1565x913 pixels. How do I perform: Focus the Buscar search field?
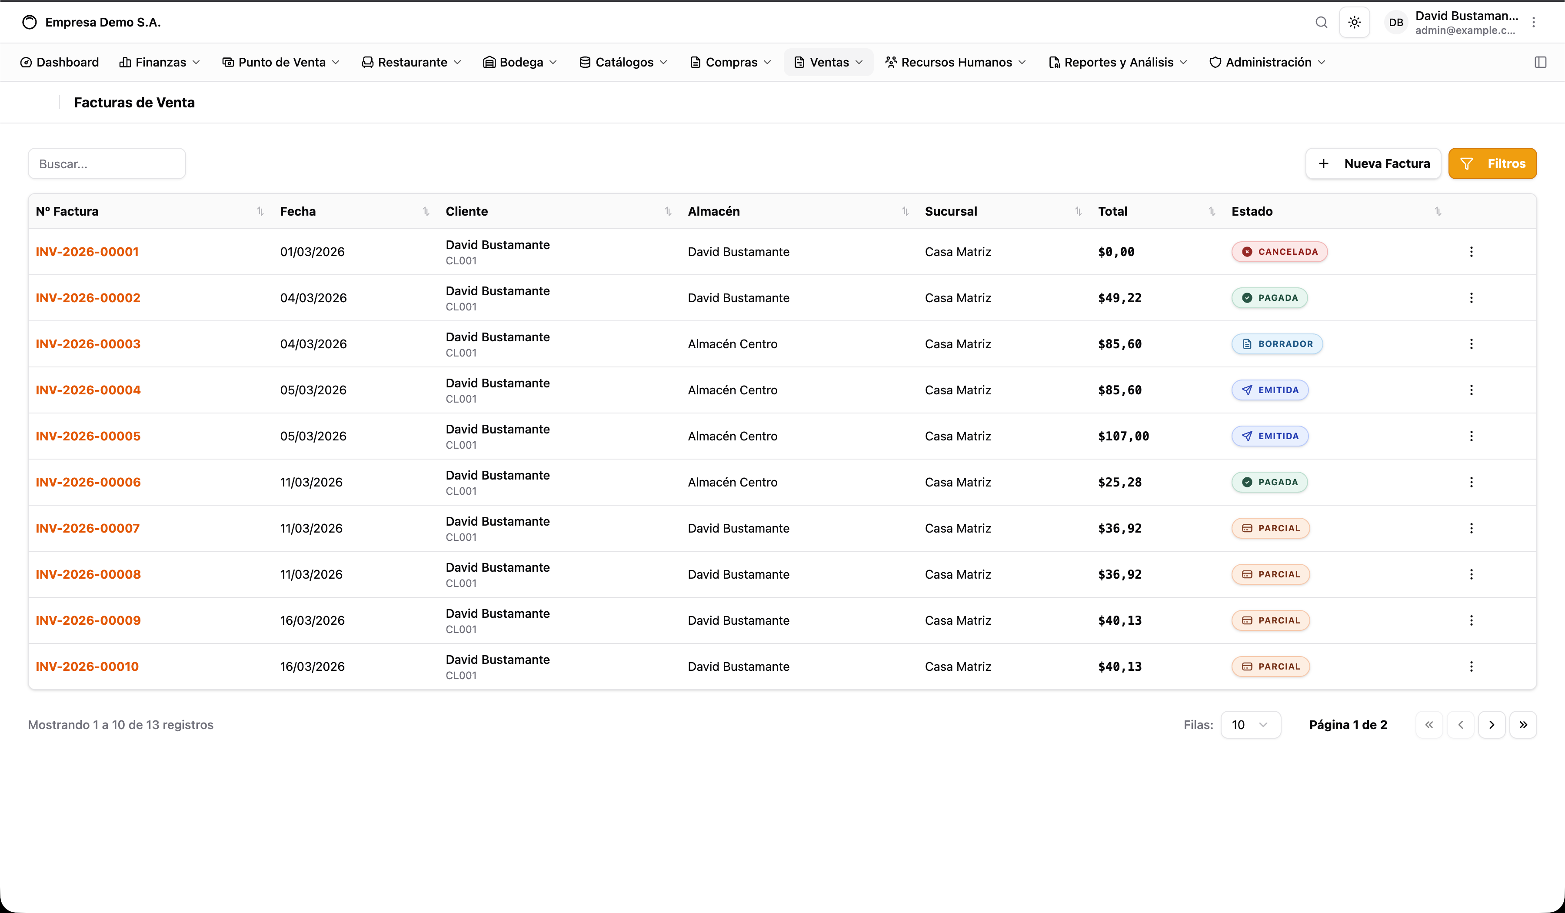(107, 163)
